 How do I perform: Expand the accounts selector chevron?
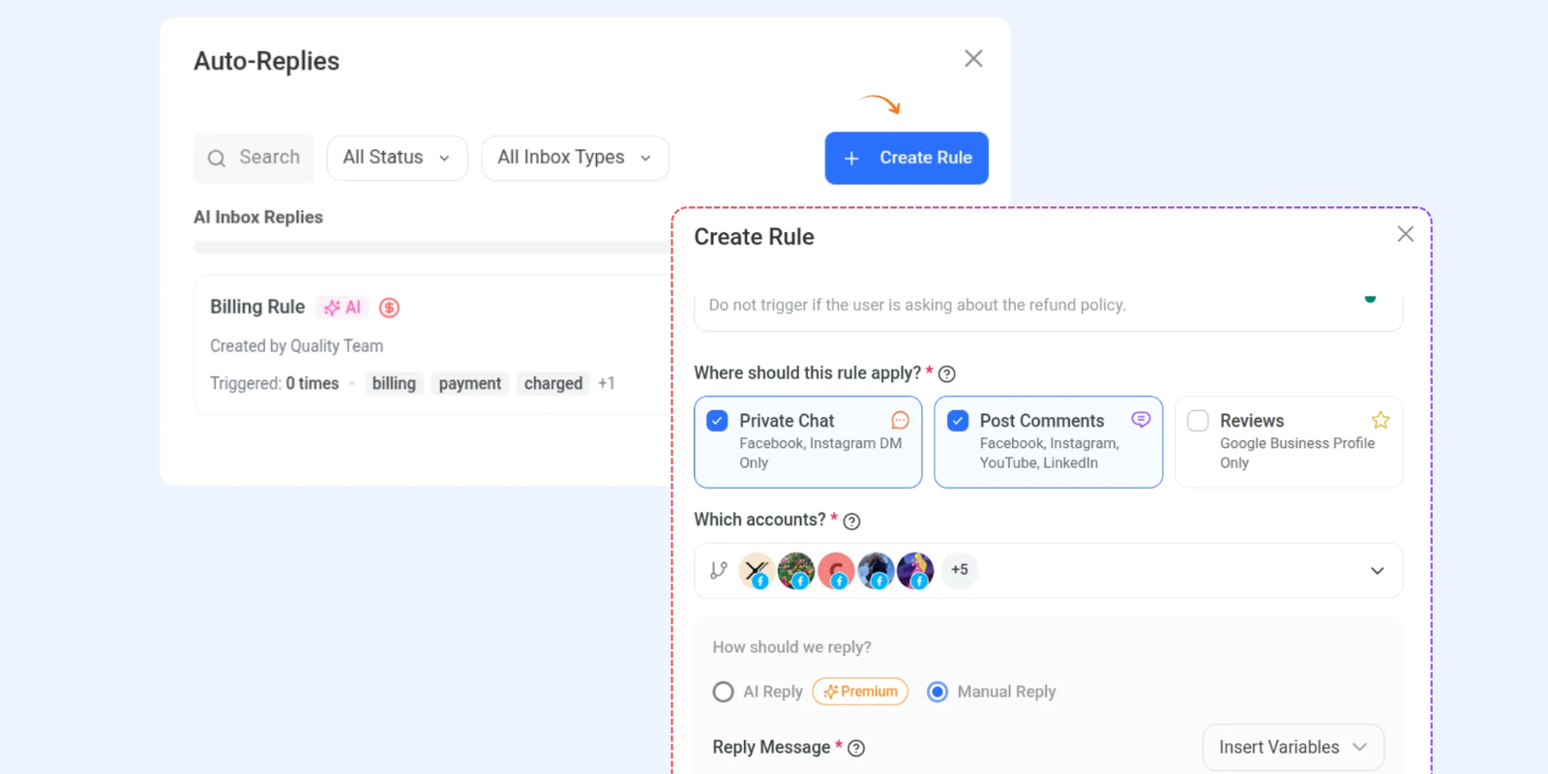pyautogui.click(x=1377, y=571)
